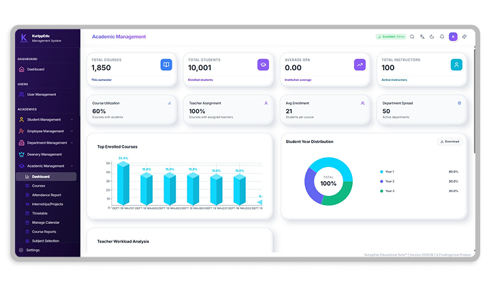Toggle the Year 2 legend entry
The width and height of the screenshot is (491, 286).
pos(387,181)
